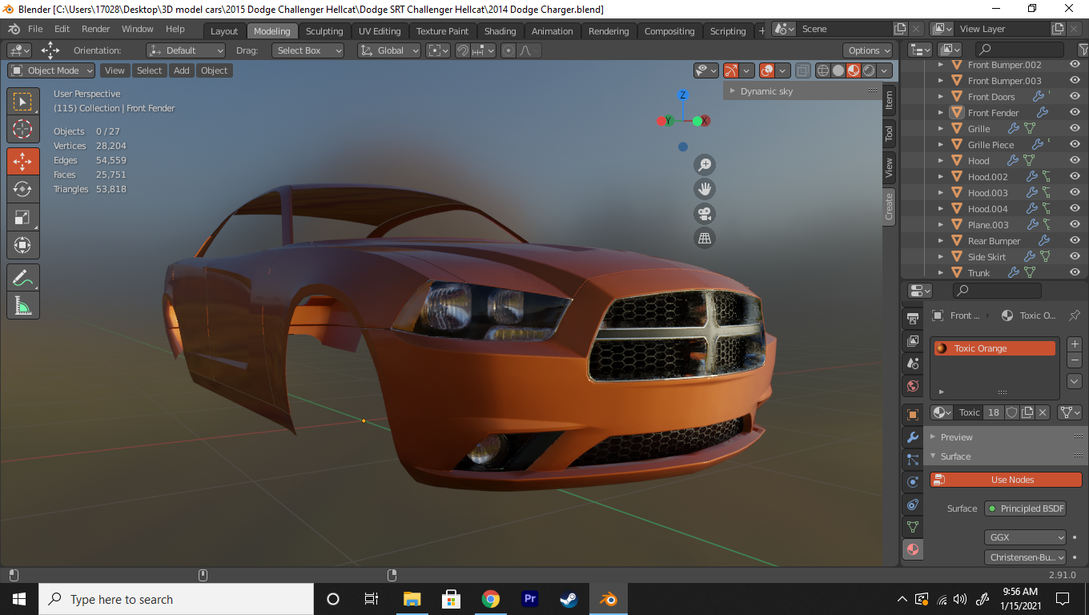Duplicate the Toxic Orange material with copy icon
Image resolution: width=1089 pixels, height=615 pixels.
click(1027, 412)
